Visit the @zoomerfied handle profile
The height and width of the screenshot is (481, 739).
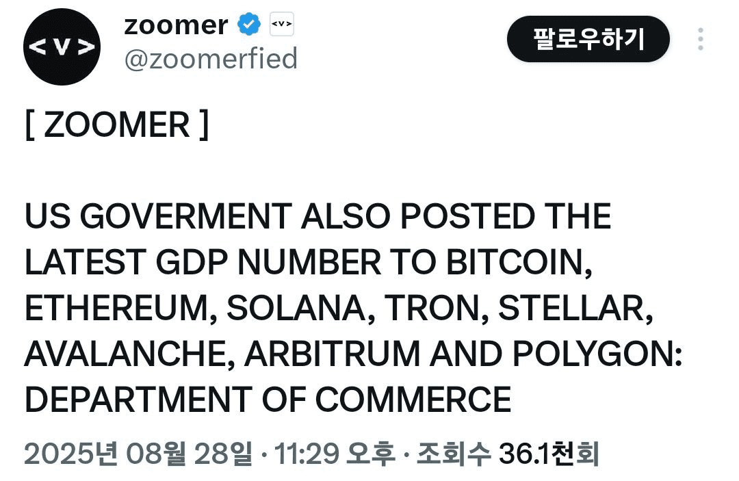[211, 58]
